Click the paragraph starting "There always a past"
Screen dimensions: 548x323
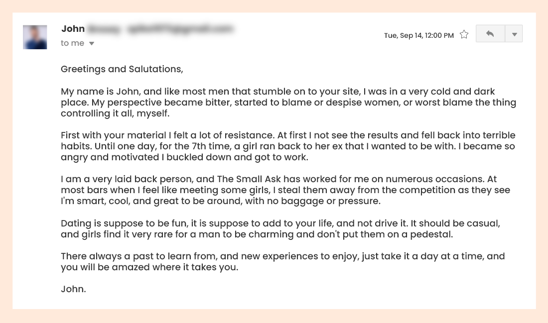point(282,261)
